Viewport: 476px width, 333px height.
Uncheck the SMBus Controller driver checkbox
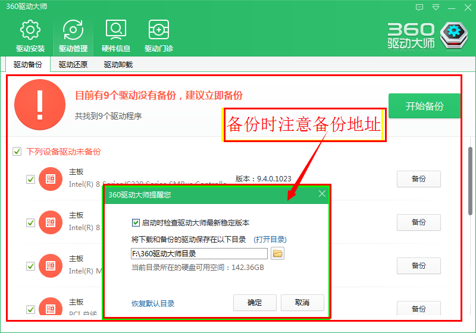31,179
